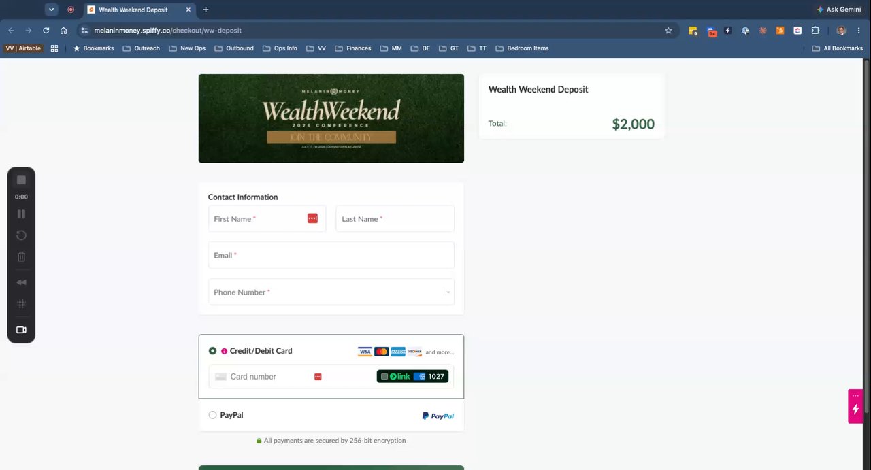Image resolution: width=871 pixels, height=470 pixels.
Task: Delete the recording via trash icon
Action: coord(21,256)
